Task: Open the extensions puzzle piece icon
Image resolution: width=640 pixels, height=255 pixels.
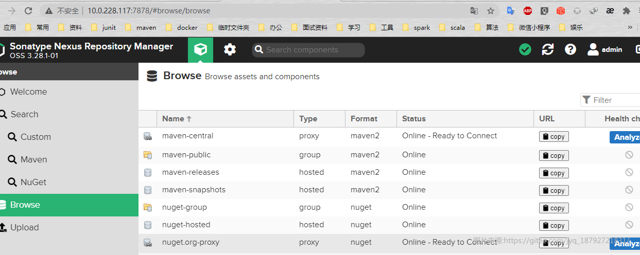Action: tap(626, 10)
